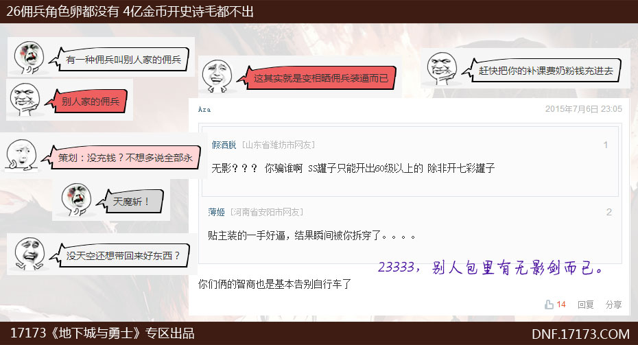Open username Aza's profile link

(x=204, y=110)
